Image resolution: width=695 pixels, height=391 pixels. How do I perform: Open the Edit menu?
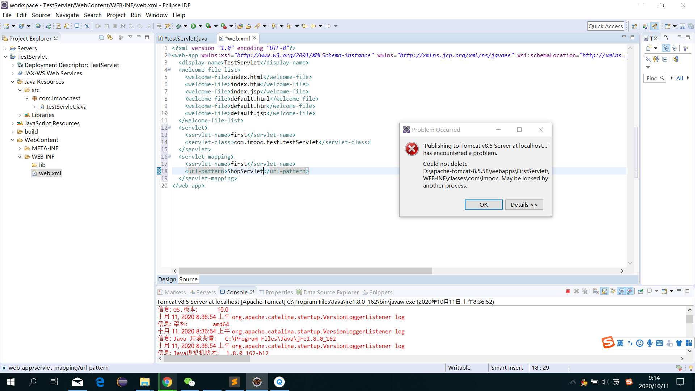(22, 15)
